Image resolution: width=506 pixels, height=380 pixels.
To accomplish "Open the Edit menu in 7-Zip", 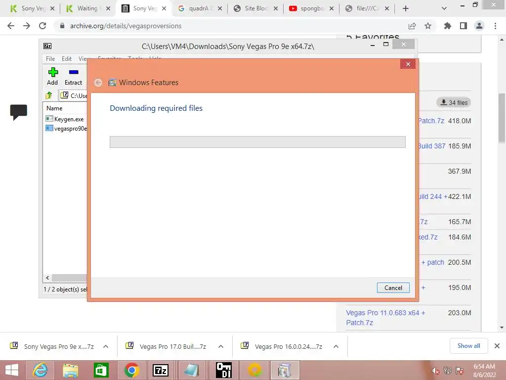I will pyautogui.click(x=67, y=59).
